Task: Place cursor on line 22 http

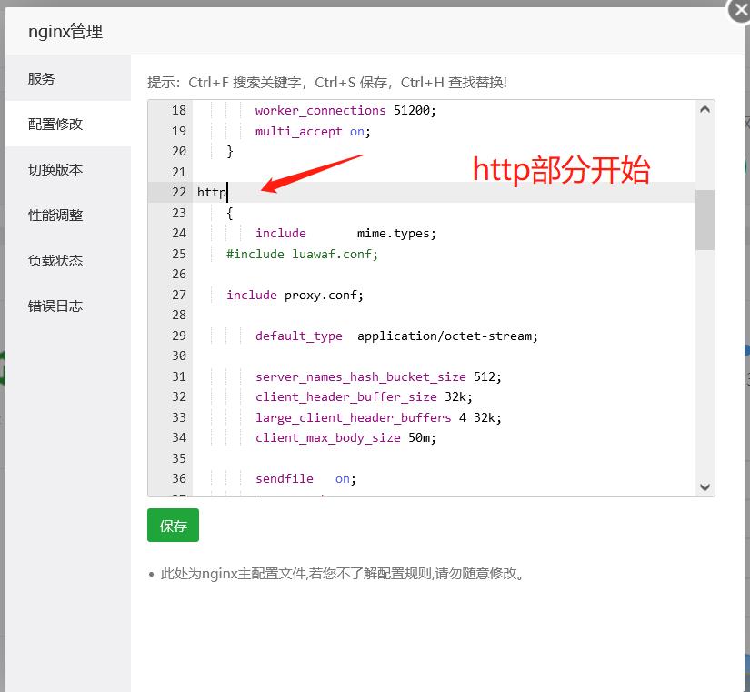Action: 212,193
